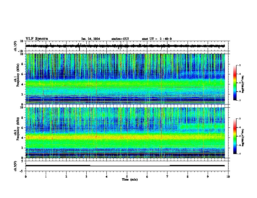The height and width of the screenshot is (198, 257).
Task: Click the "5" tick of the ch.3(V) axis
Action: tap(22, 161)
